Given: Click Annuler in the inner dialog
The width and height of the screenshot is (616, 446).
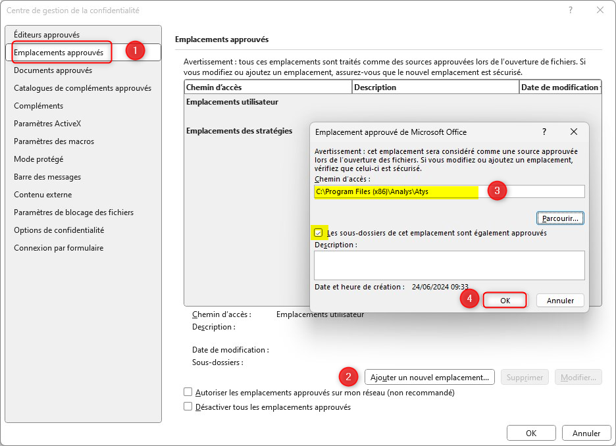Looking at the screenshot, I should [560, 300].
